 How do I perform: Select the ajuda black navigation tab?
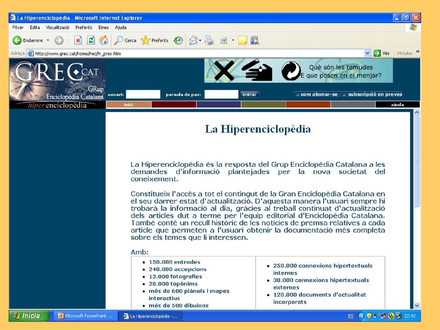pos(397,105)
